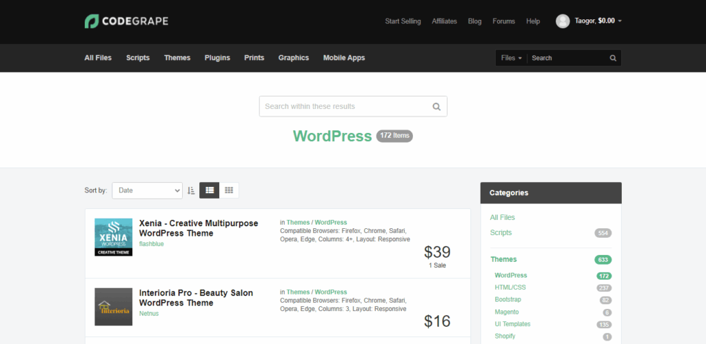Open the Xenia theme thumbnail
The height and width of the screenshot is (344, 706).
(x=113, y=237)
